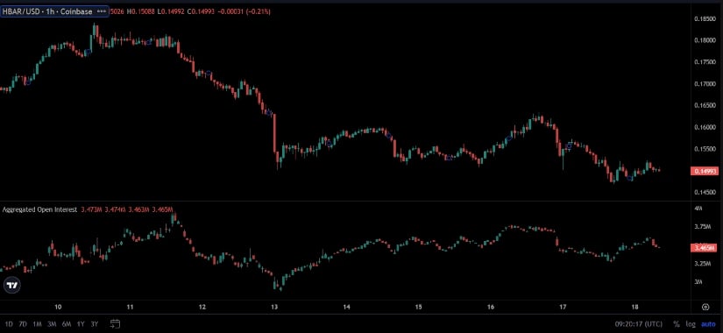Image resolution: width=723 pixels, height=333 pixels.
Task: Select the 1Y time range
Action: tap(81, 323)
